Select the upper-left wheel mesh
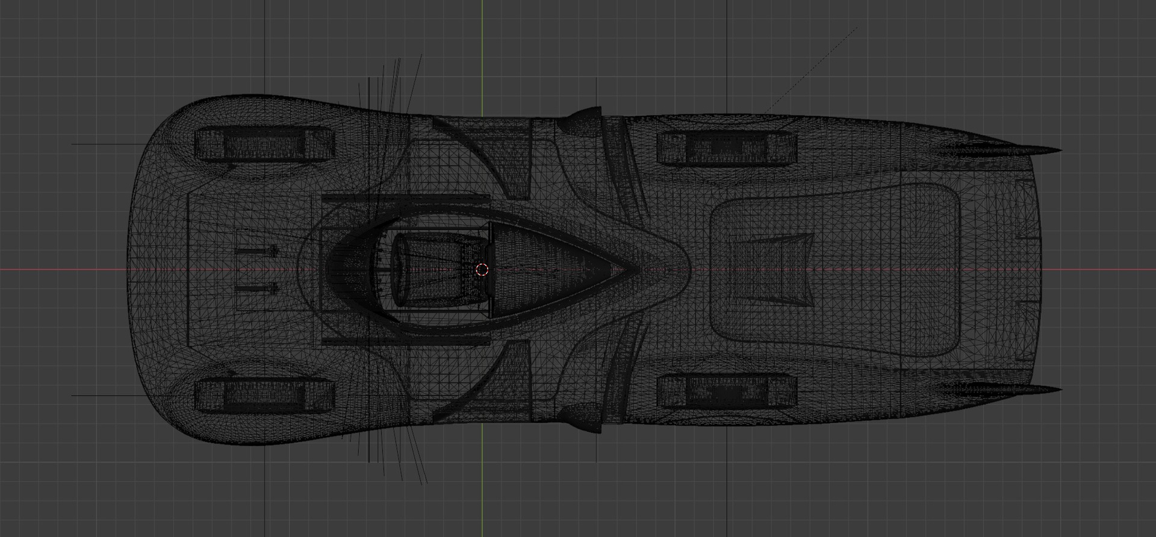The height and width of the screenshot is (537, 1156). point(264,145)
